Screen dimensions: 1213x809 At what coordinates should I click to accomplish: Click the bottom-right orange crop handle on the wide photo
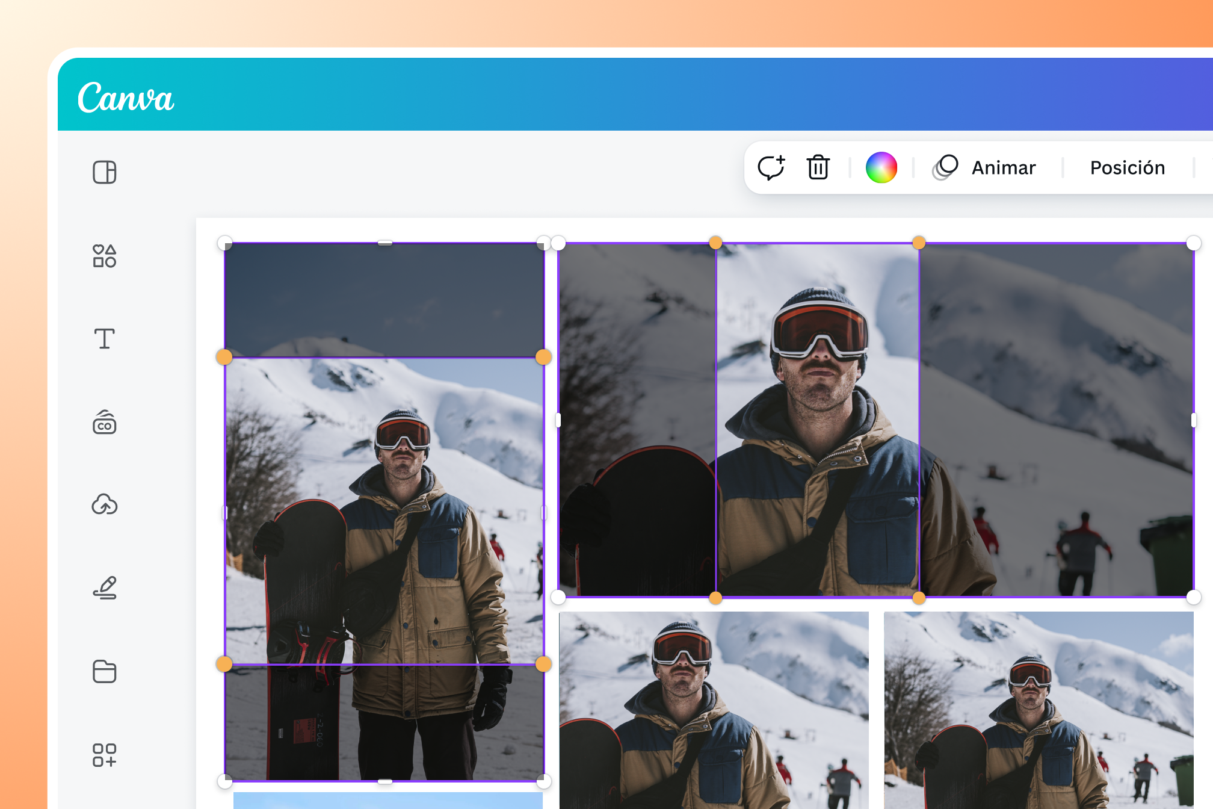click(919, 598)
